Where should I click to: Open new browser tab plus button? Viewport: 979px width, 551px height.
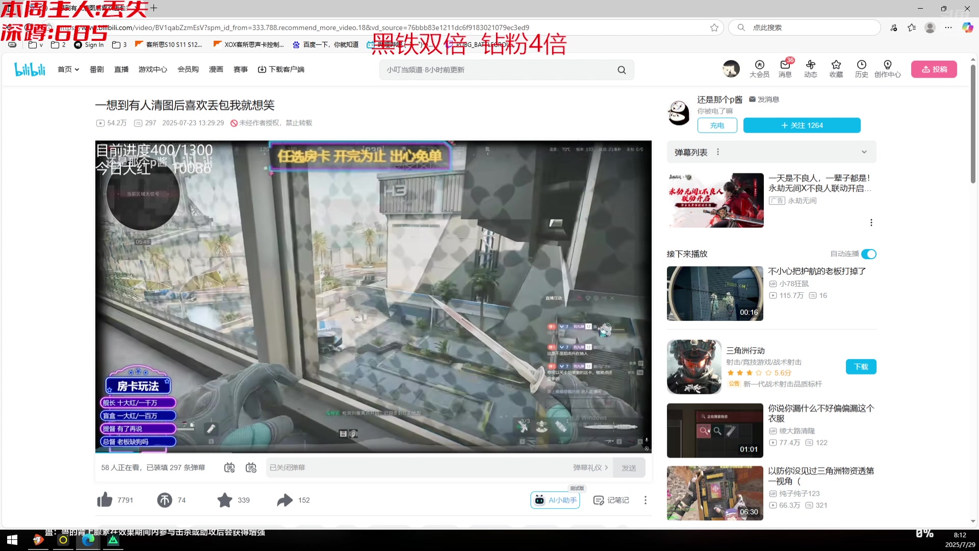coord(153,8)
